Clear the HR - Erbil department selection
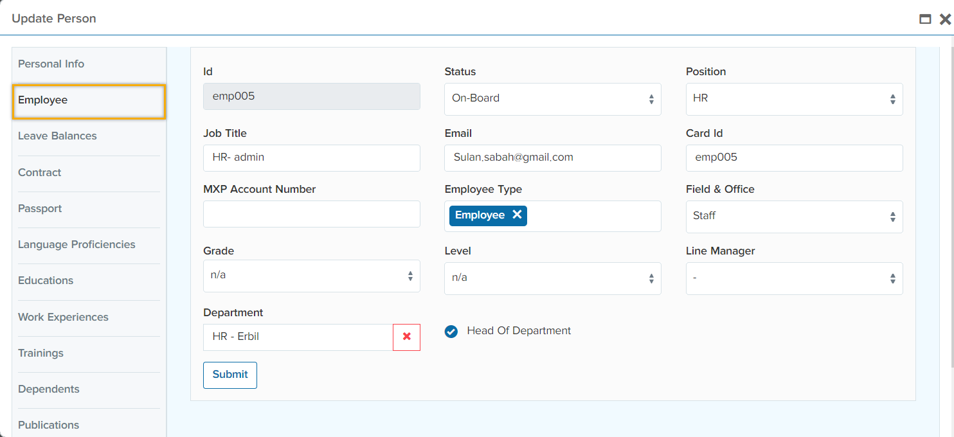This screenshot has height=437, width=954. click(x=406, y=337)
